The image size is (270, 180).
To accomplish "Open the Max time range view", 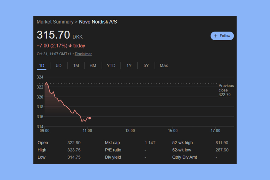I will [163, 65].
